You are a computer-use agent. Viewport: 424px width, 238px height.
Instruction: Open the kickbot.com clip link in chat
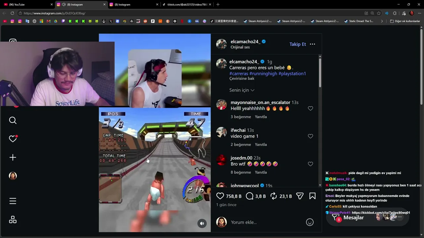[x=381, y=213]
